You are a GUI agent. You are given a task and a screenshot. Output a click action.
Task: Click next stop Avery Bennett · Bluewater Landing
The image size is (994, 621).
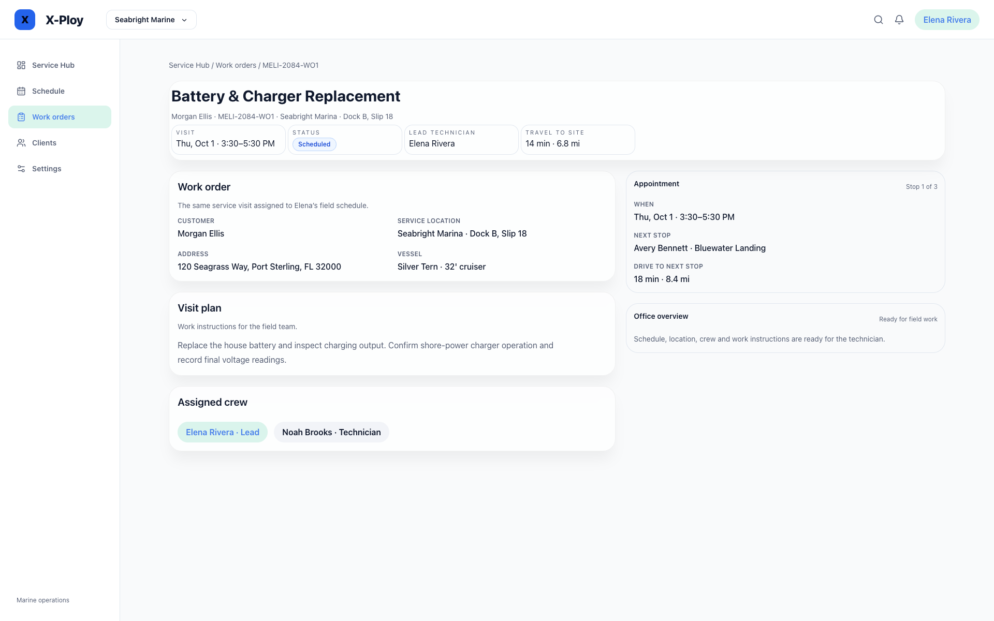click(699, 248)
